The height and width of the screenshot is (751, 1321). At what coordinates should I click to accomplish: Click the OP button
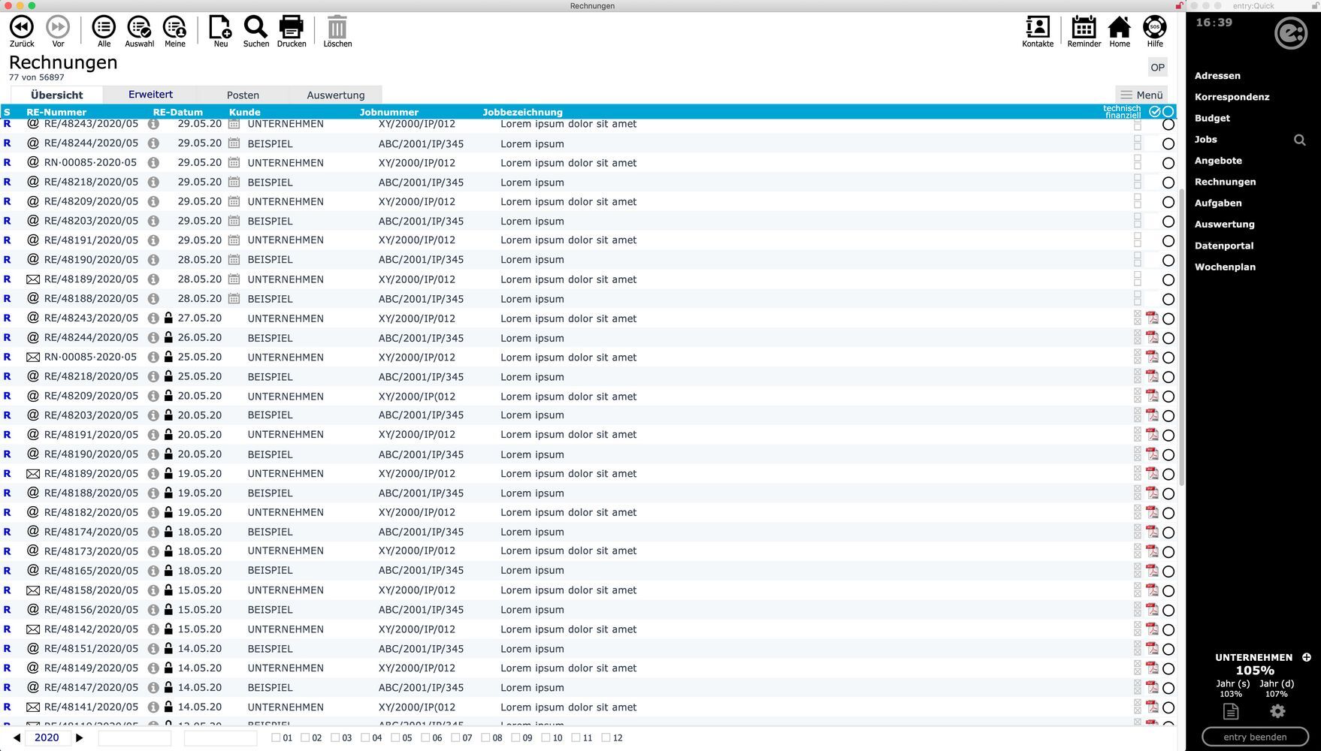(1157, 68)
